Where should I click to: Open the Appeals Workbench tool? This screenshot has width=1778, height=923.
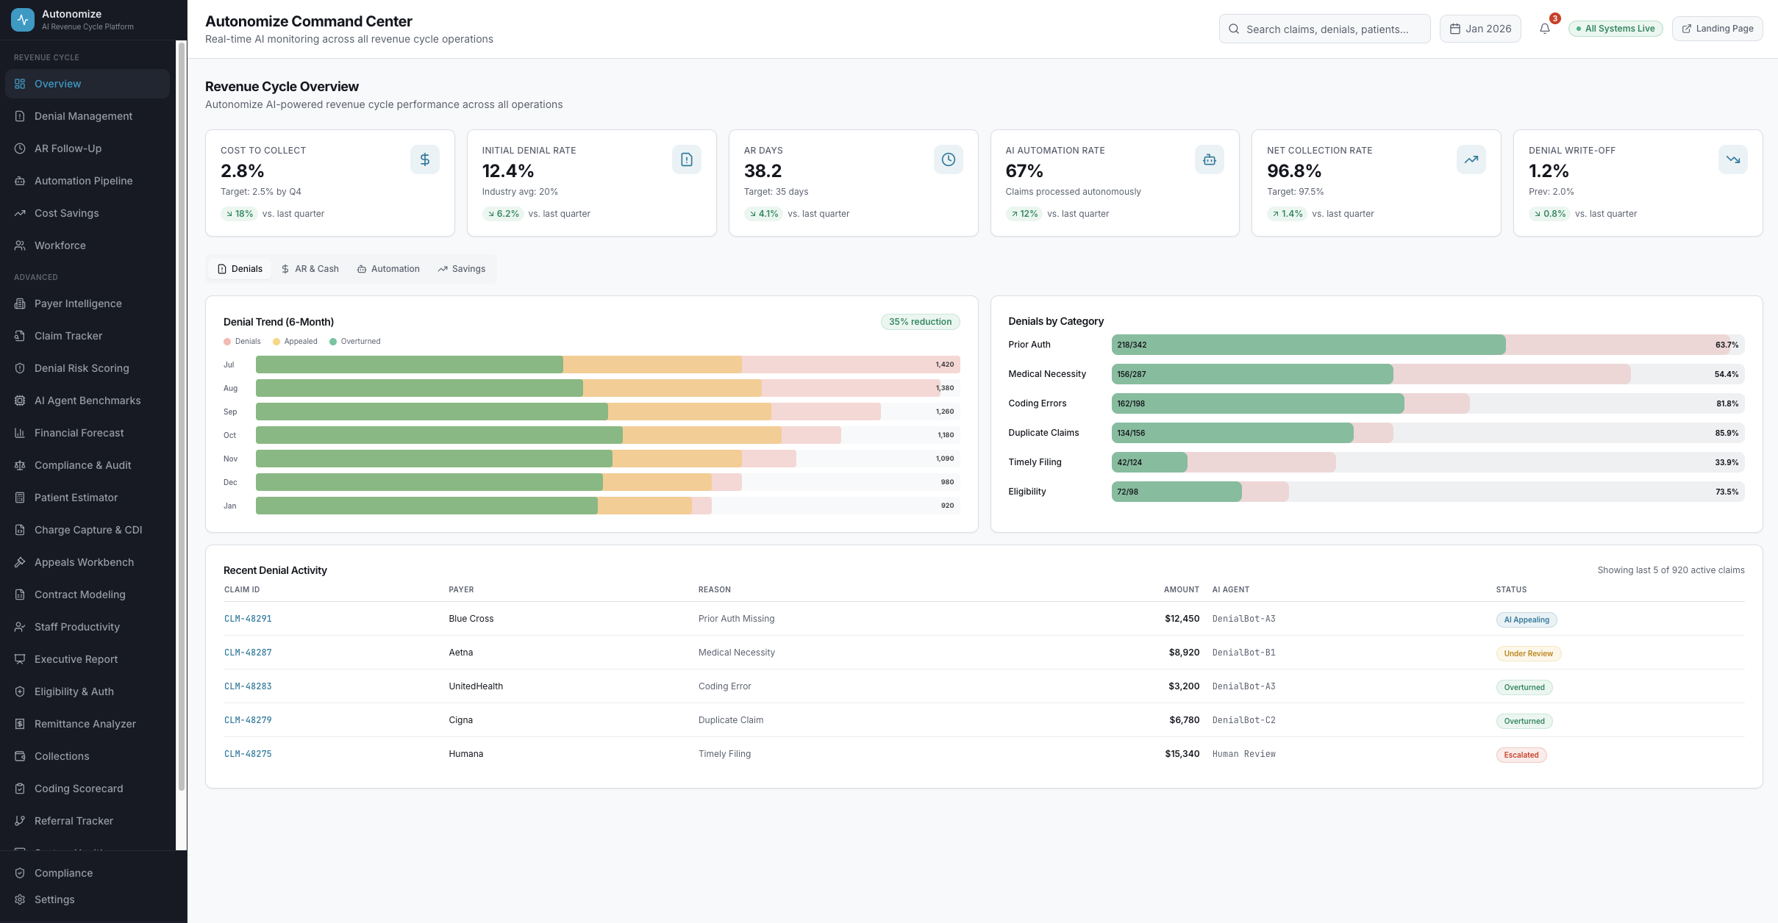pos(83,561)
